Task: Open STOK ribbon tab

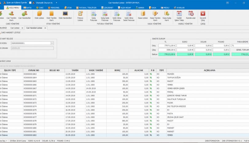Action: point(68,8)
